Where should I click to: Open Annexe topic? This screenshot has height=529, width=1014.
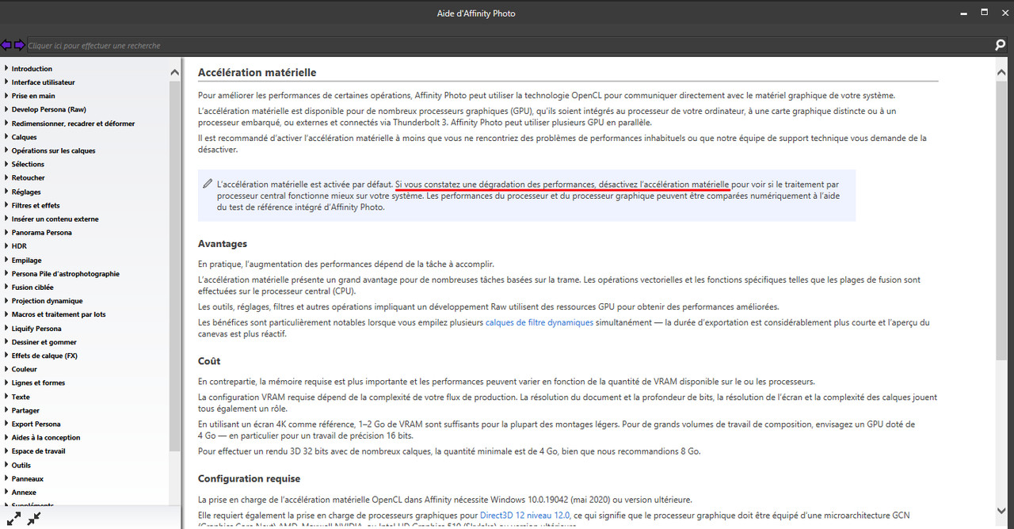[24, 493]
